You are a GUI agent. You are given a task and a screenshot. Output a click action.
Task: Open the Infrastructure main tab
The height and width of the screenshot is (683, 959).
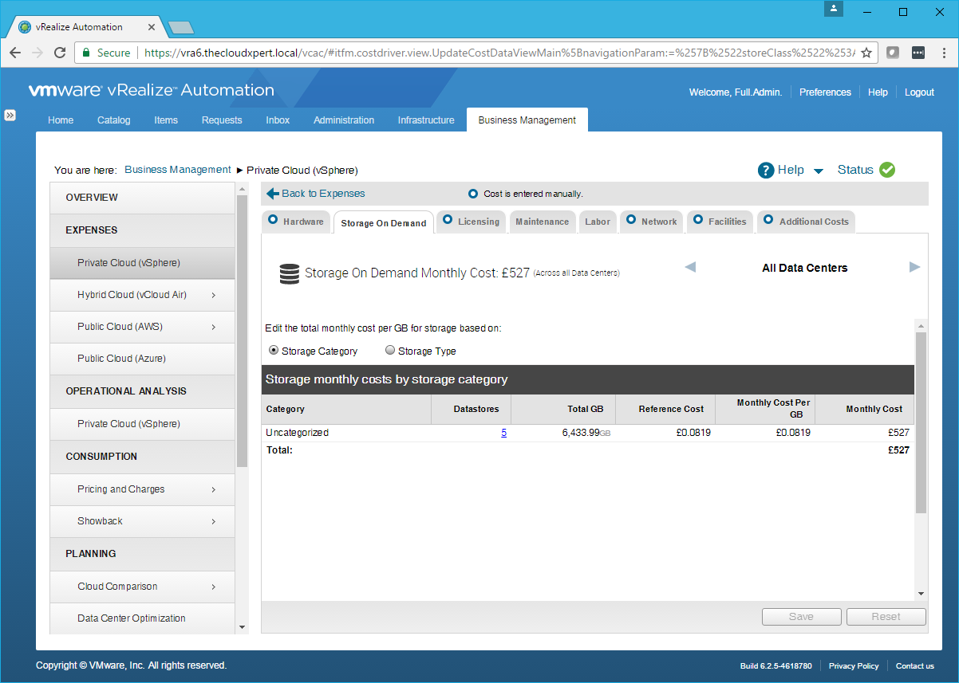(x=426, y=120)
